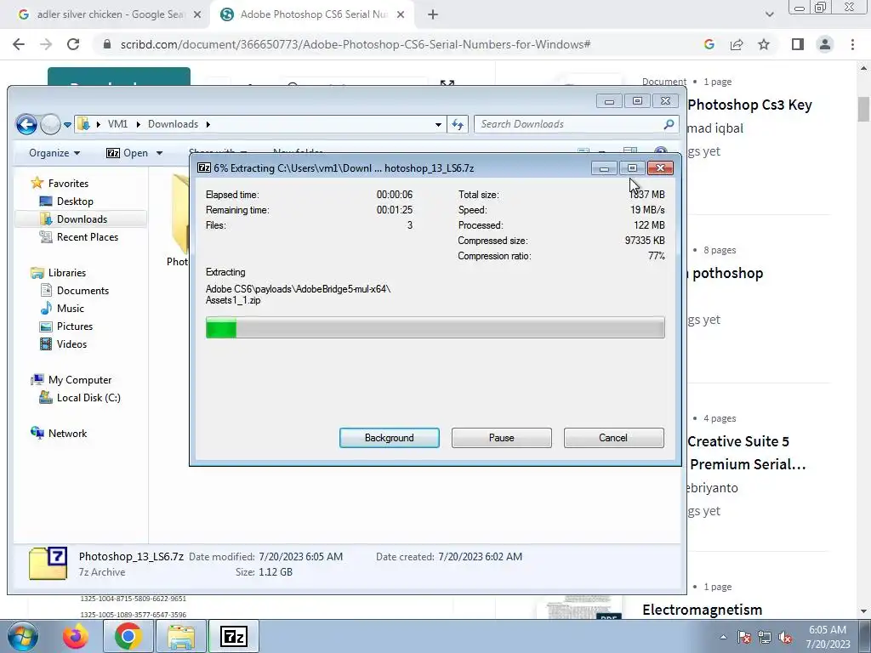The width and height of the screenshot is (871, 653).
Task: Click Chrome back arrow
Action: [x=19, y=44]
